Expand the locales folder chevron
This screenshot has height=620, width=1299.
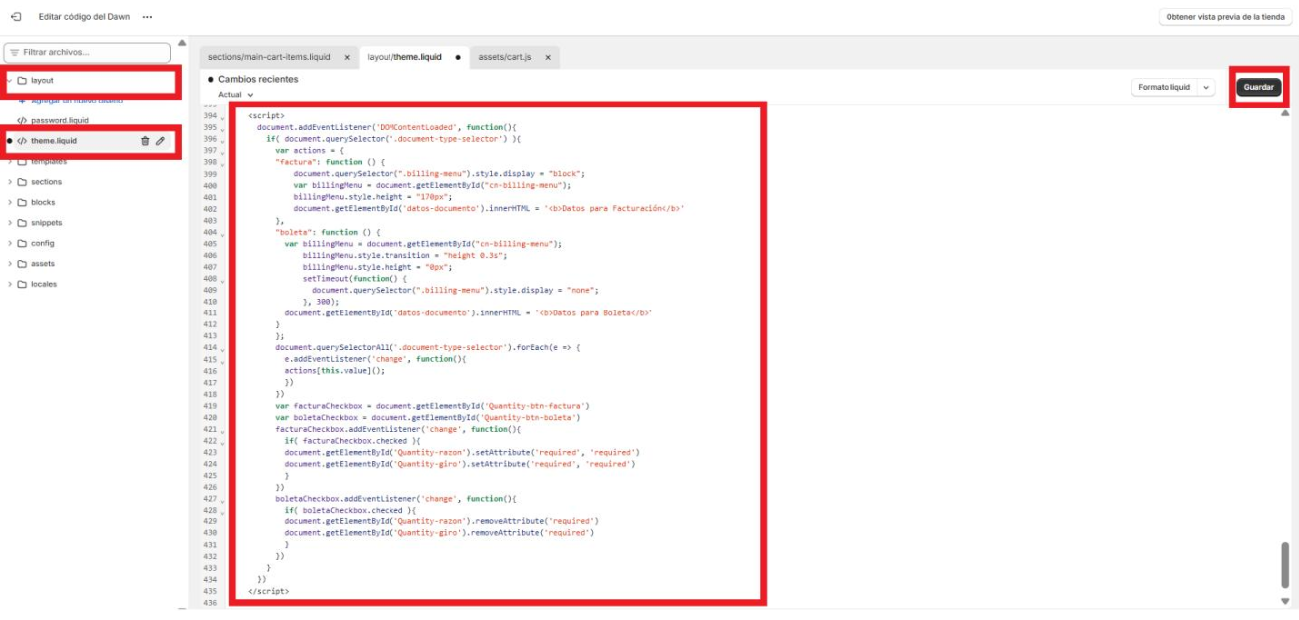click(x=10, y=284)
